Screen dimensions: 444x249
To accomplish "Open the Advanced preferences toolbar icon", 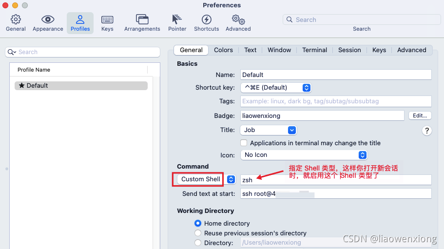I will (238, 23).
